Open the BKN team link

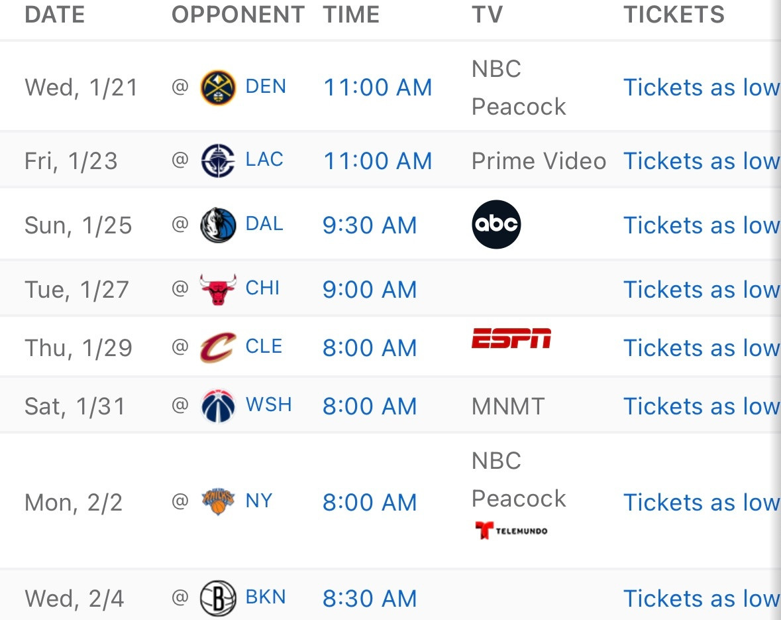tap(266, 597)
